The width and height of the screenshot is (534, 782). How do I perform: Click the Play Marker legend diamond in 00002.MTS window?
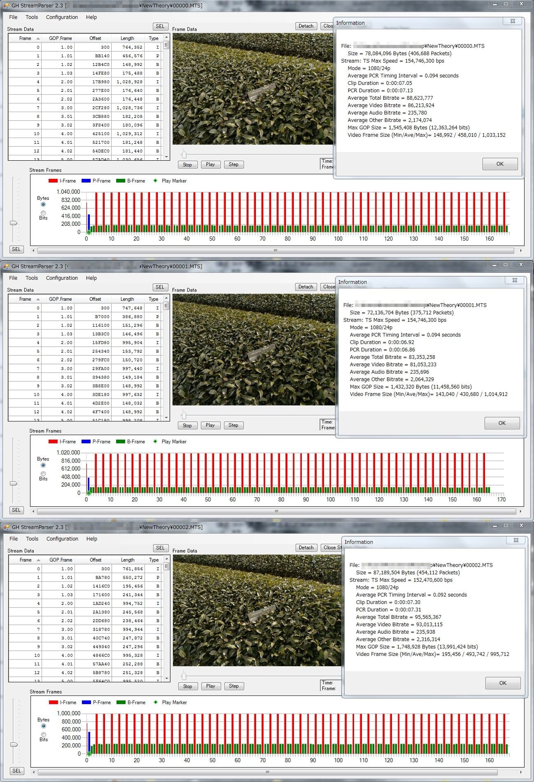(156, 702)
